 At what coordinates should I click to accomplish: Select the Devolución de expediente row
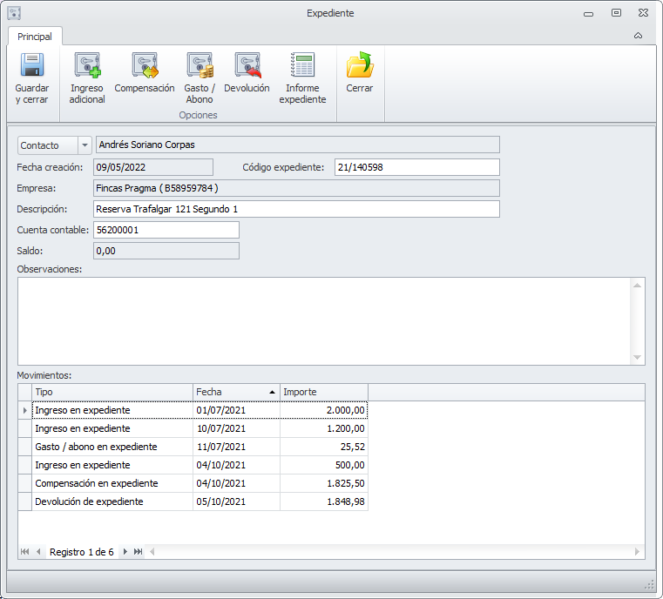112,501
